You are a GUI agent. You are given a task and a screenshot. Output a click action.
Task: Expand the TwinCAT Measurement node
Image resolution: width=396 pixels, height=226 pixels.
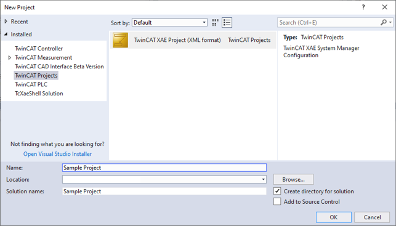click(10, 57)
